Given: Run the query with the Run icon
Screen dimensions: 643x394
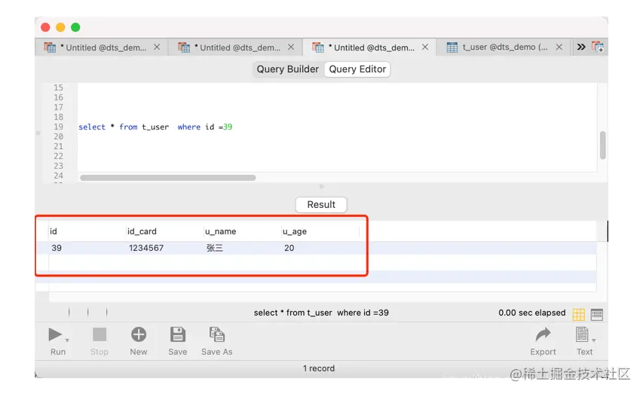Looking at the screenshot, I should click(55, 334).
